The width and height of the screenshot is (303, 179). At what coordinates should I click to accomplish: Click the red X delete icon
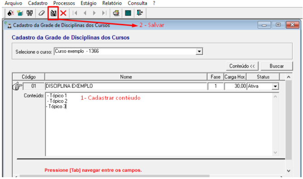pos(63,13)
